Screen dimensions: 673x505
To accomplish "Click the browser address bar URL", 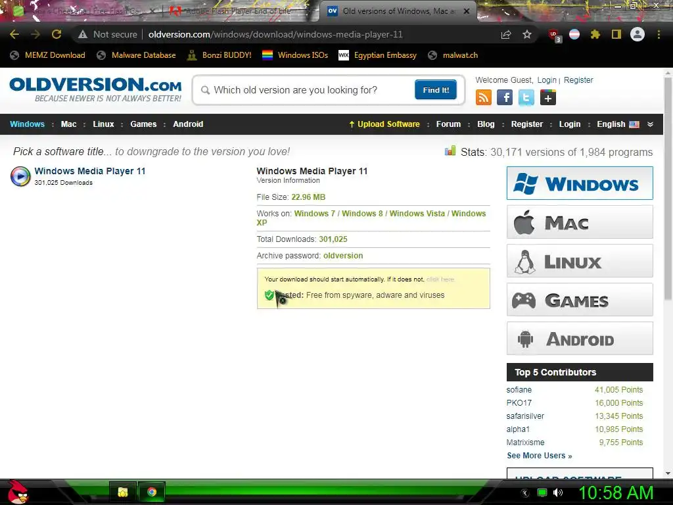I will tap(275, 34).
